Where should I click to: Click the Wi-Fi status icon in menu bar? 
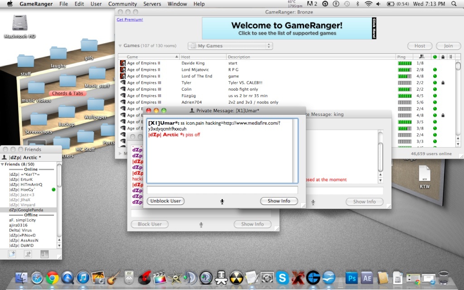point(368,4)
